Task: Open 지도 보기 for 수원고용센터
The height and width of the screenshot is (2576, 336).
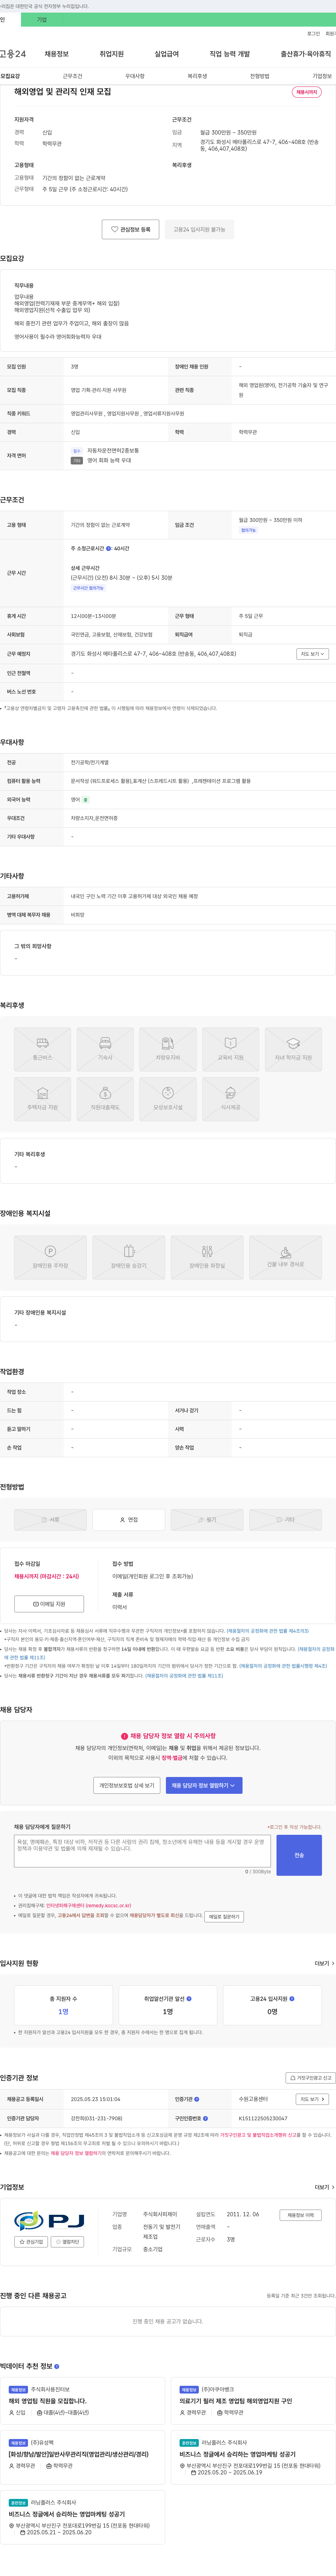Action: 312,2099
